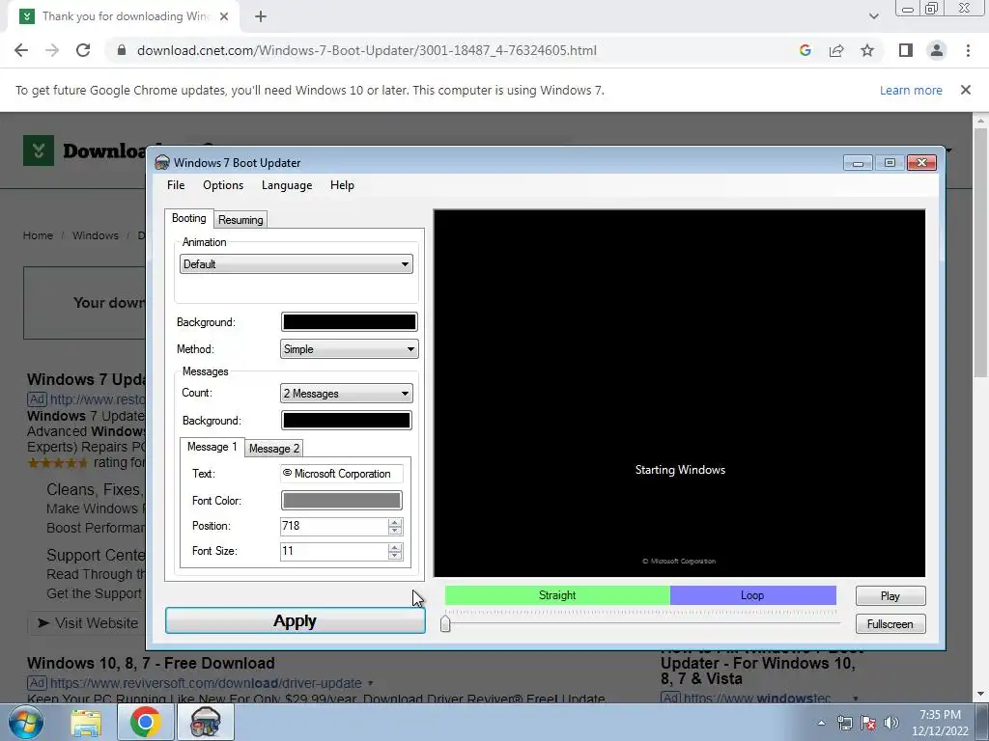This screenshot has width=989, height=741.
Task: Dismiss the Chrome update notice bar
Action: 966,90
